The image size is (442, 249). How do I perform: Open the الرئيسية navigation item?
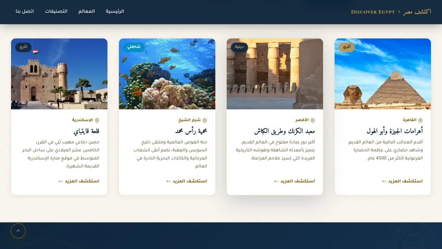(115, 11)
